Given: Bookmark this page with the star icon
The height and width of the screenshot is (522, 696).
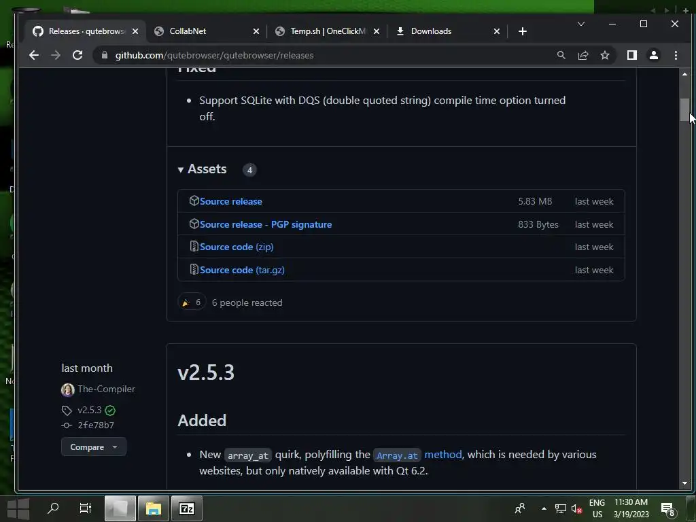Looking at the screenshot, I should point(604,55).
